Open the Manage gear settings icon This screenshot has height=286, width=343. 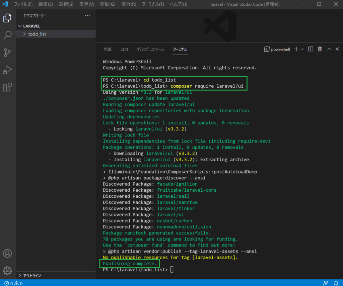7,271
